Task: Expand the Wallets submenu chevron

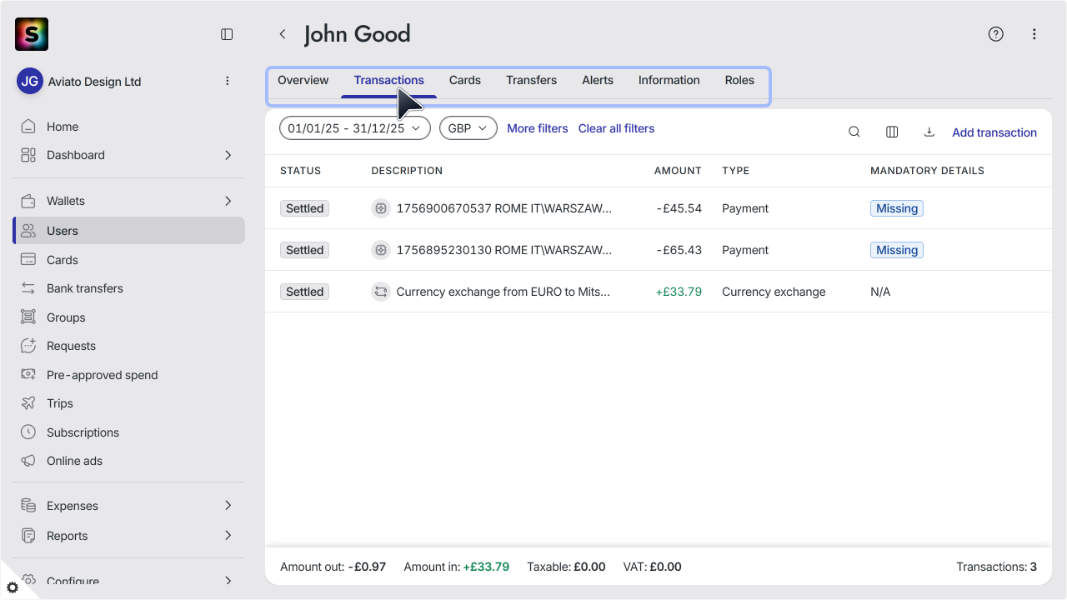Action: coord(228,201)
